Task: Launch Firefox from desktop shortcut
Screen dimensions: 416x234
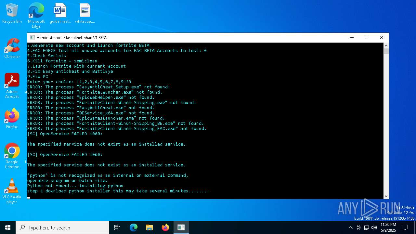Action: [12, 119]
